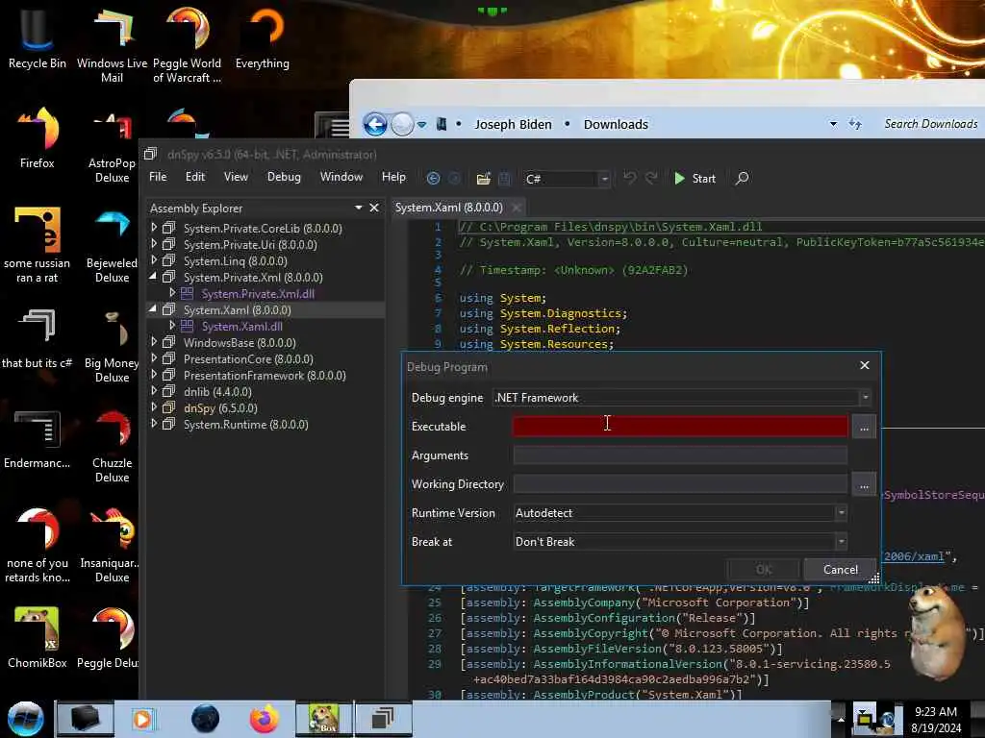Image resolution: width=985 pixels, height=738 pixels.
Task: Click the media player taskbar icon
Action: point(143,719)
